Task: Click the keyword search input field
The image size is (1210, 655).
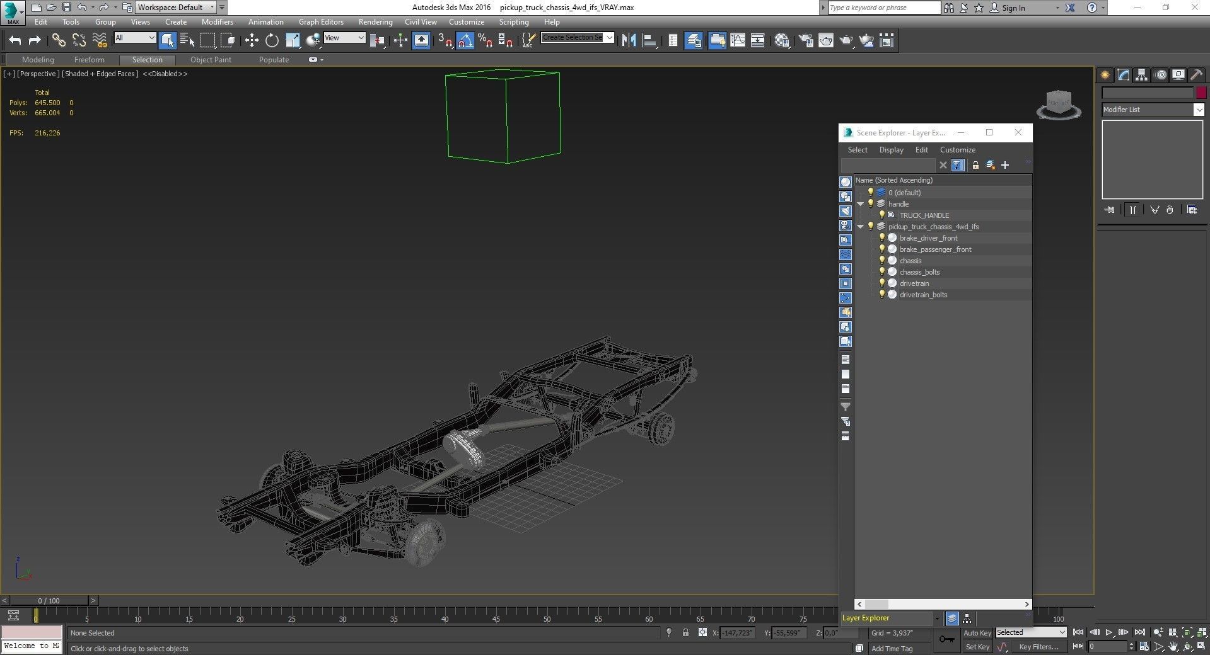Action: pos(883,8)
